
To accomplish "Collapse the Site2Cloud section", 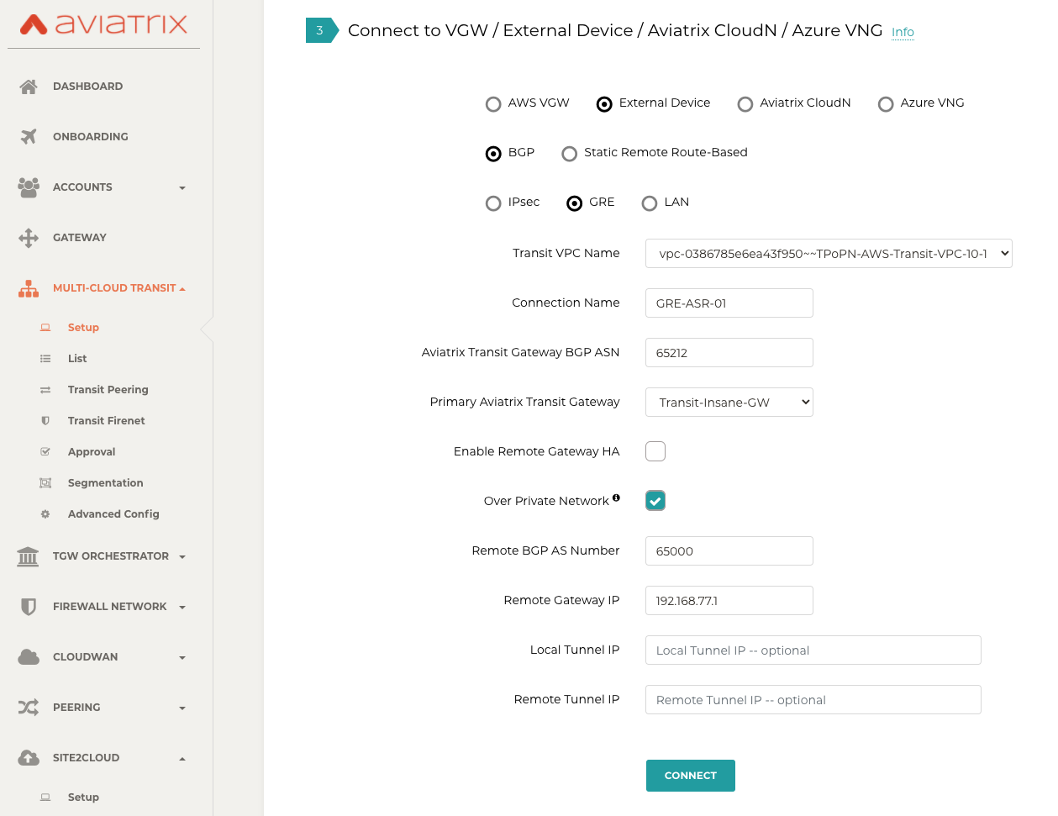I will point(182,757).
